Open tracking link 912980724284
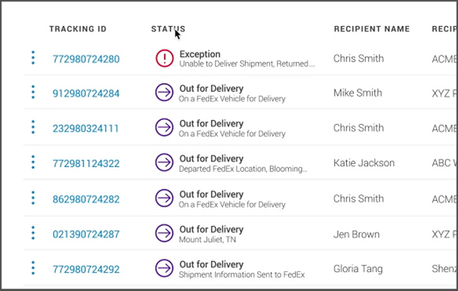The image size is (458, 291). point(86,94)
